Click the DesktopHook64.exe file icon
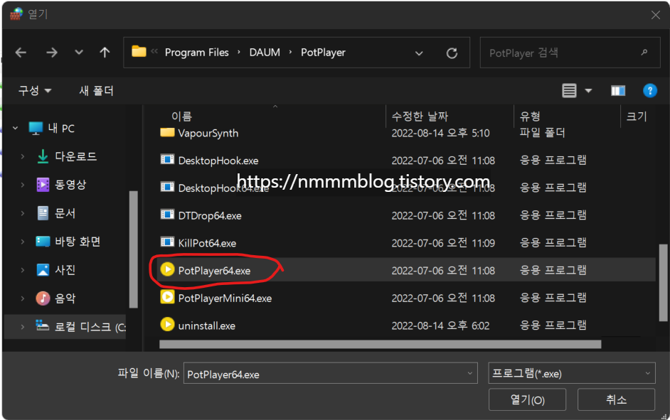The width and height of the screenshot is (670, 420). pyautogui.click(x=167, y=187)
